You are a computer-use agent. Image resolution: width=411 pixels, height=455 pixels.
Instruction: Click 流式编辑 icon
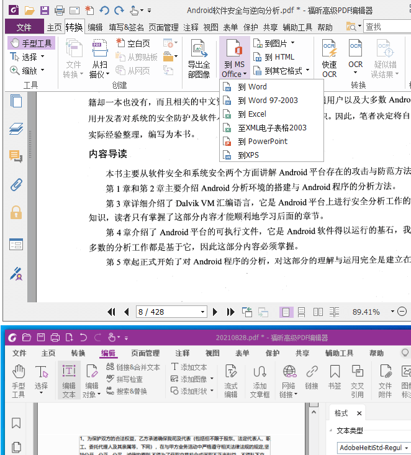coord(231,381)
